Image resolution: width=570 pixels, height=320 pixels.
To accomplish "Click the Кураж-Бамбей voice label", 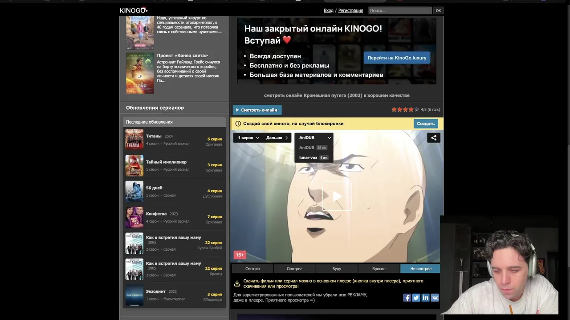I will click(210, 248).
